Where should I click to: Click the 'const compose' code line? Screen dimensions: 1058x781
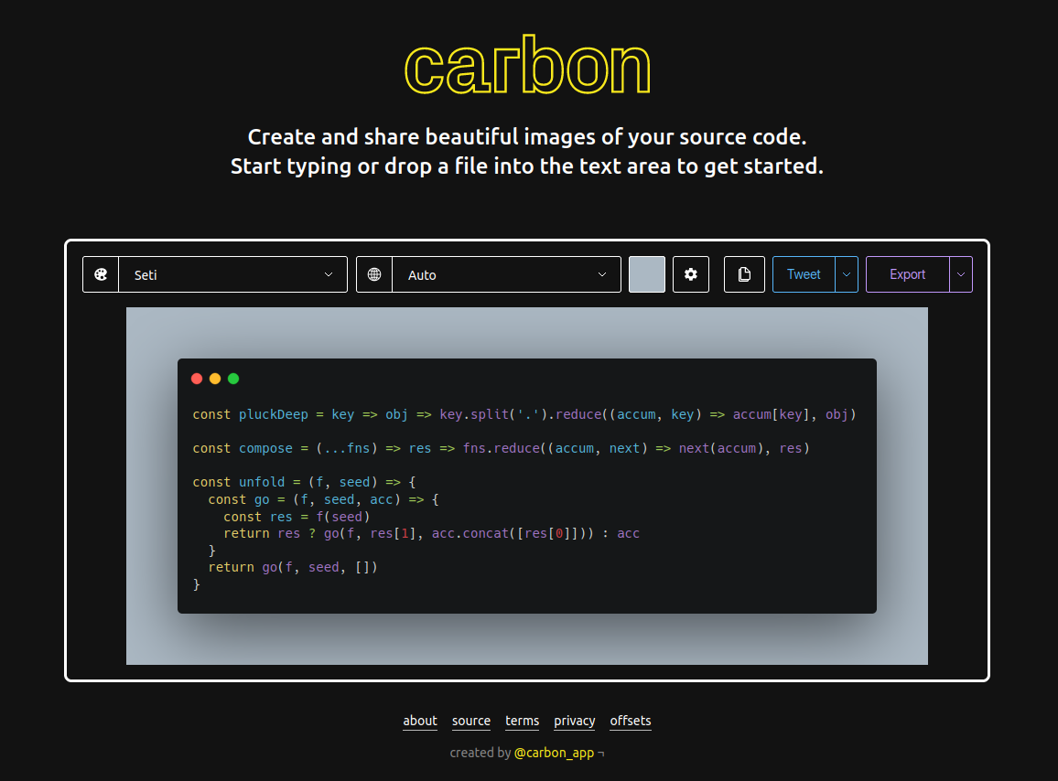click(501, 448)
